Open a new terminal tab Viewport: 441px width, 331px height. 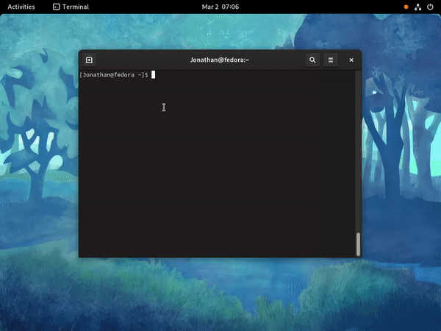point(89,60)
